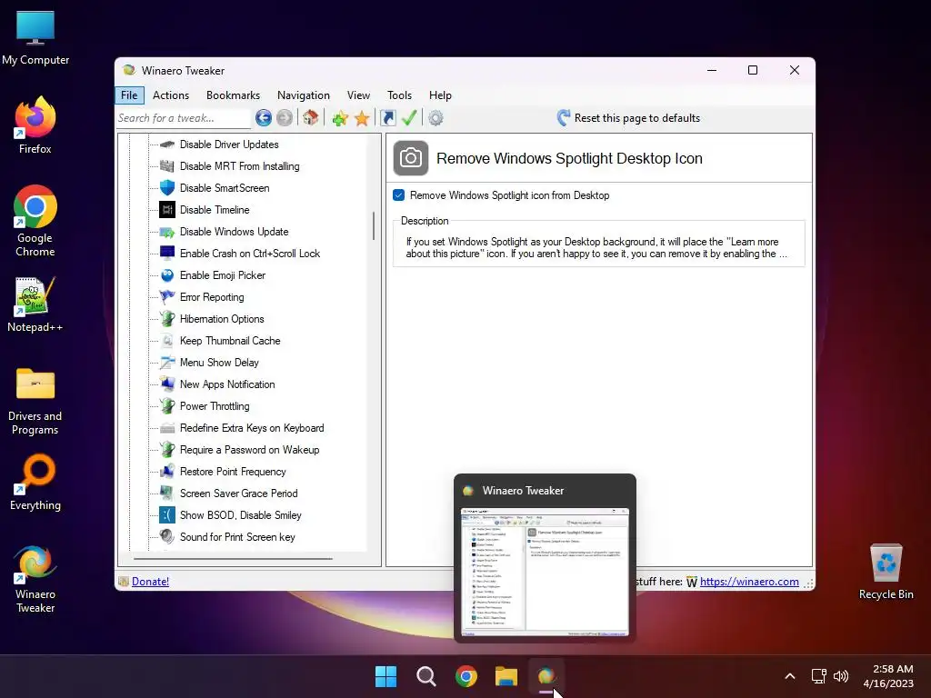Viewport: 931px width, 698px height.
Task: Open Firefox desktop shortcut
Action: click(x=35, y=125)
